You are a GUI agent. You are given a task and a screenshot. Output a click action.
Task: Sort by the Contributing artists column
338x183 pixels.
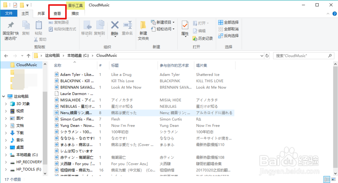[x=174, y=65]
